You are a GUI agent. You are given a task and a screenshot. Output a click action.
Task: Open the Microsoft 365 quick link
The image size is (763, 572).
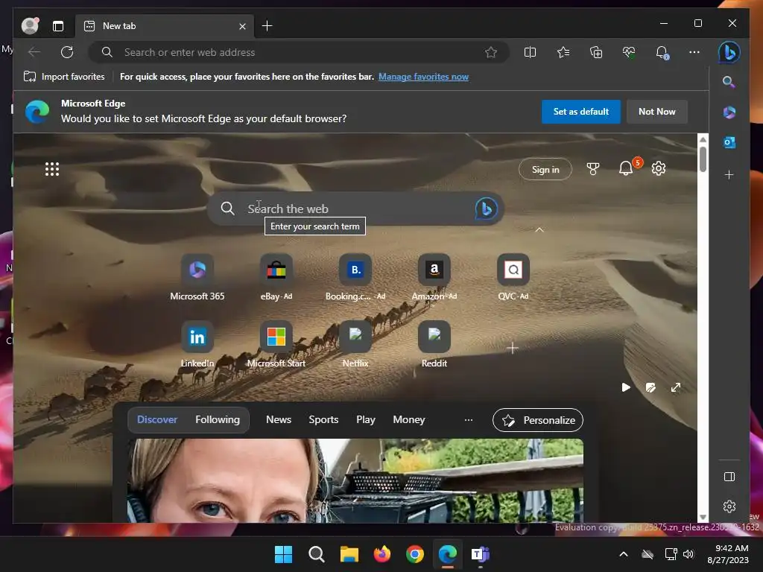(197, 277)
